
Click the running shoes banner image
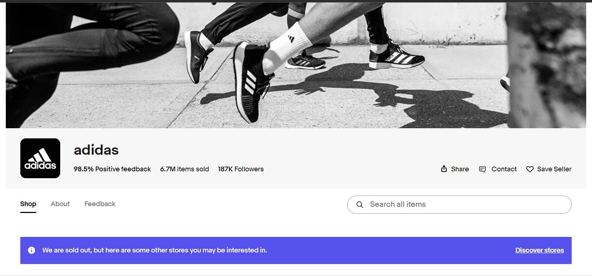click(296, 65)
